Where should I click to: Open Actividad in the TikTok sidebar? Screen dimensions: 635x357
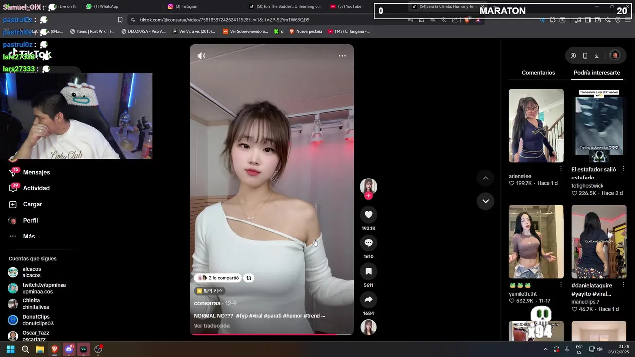(x=30, y=188)
